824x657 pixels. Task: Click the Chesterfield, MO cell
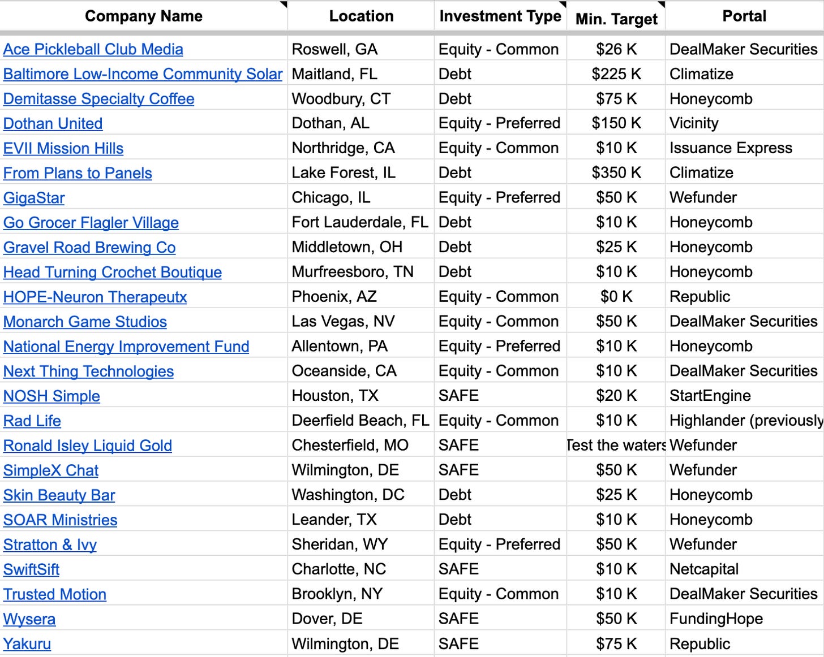[x=361, y=446]
